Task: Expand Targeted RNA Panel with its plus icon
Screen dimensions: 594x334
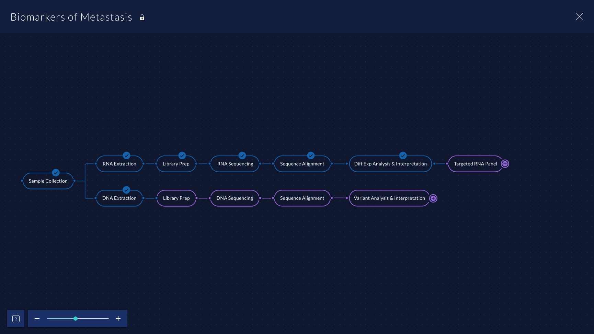Action: (x=505, y=164)
